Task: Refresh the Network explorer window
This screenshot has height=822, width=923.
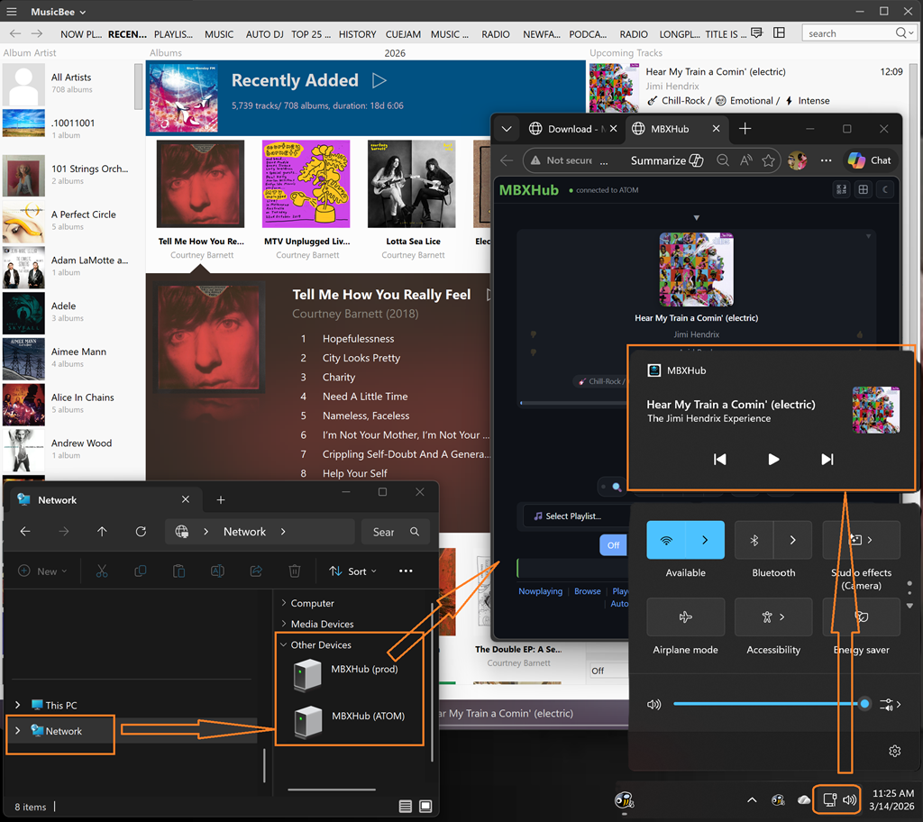Action: [x=141, y=532]
